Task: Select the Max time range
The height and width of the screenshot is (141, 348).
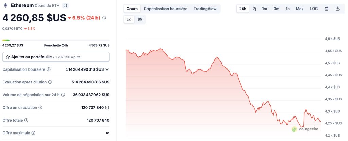Action: 300,9
